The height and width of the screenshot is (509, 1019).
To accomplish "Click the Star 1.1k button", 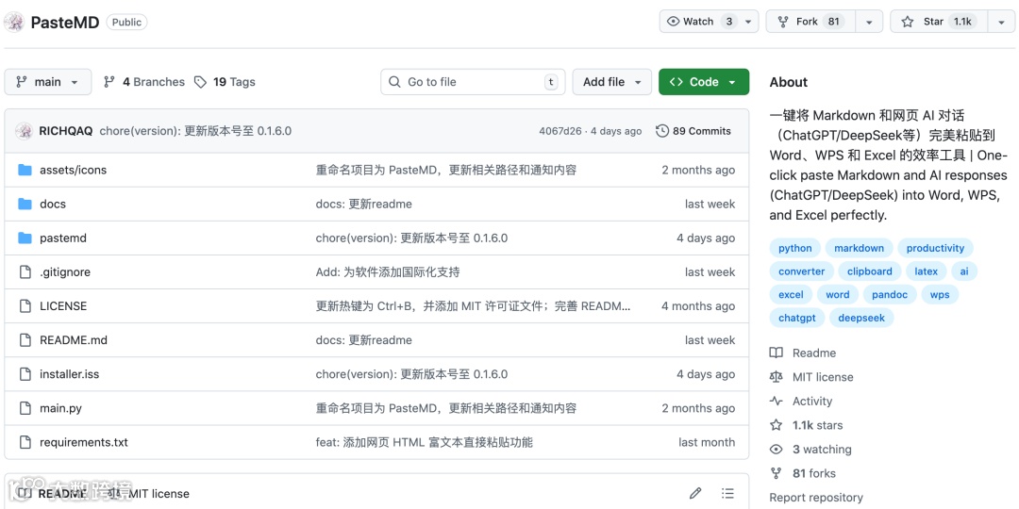I will 939,22.
